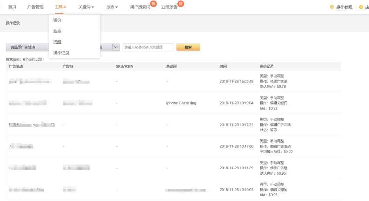Expand the 报表 dropdown menu
The height and width of the screenshot is (201, 369).
coord(112,7)
